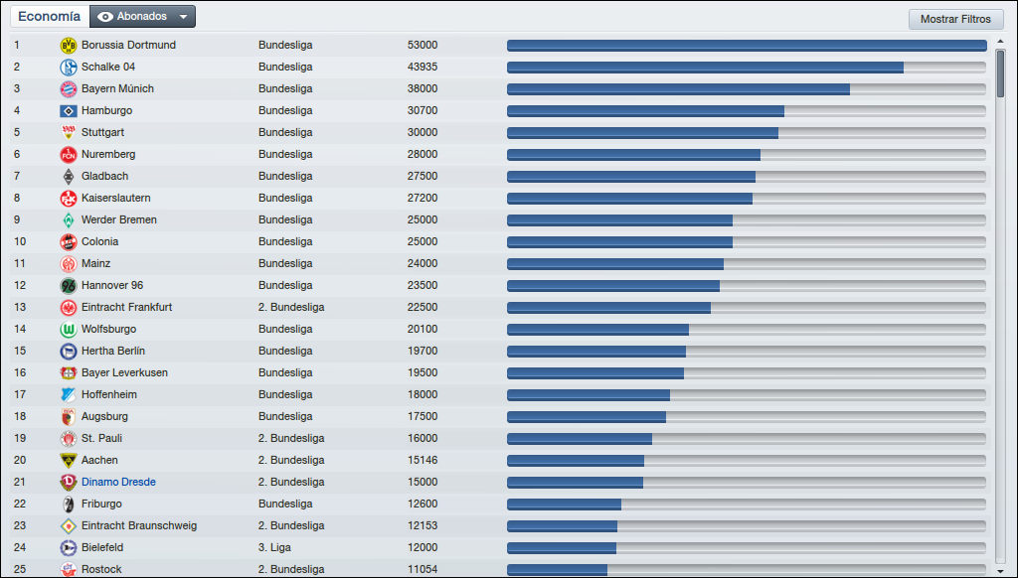This screenshot has height=578, width=1018.
Task: Select the Economía tab
Action: (x=50, y=17)
